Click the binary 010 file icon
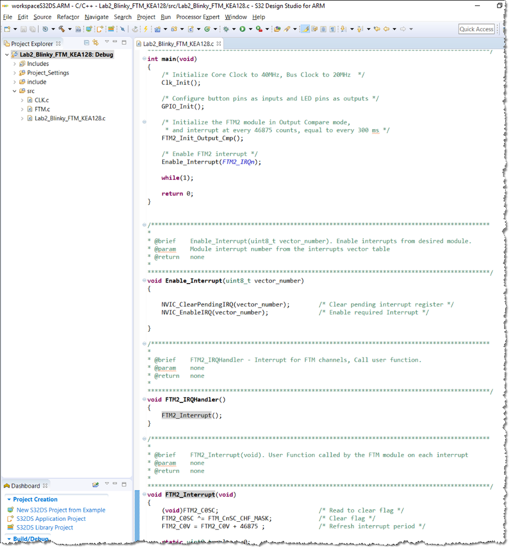 (x=78, y=29)
